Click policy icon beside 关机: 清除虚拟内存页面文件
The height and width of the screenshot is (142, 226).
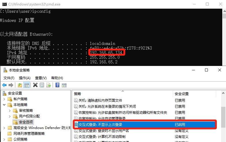click(76, 100)
